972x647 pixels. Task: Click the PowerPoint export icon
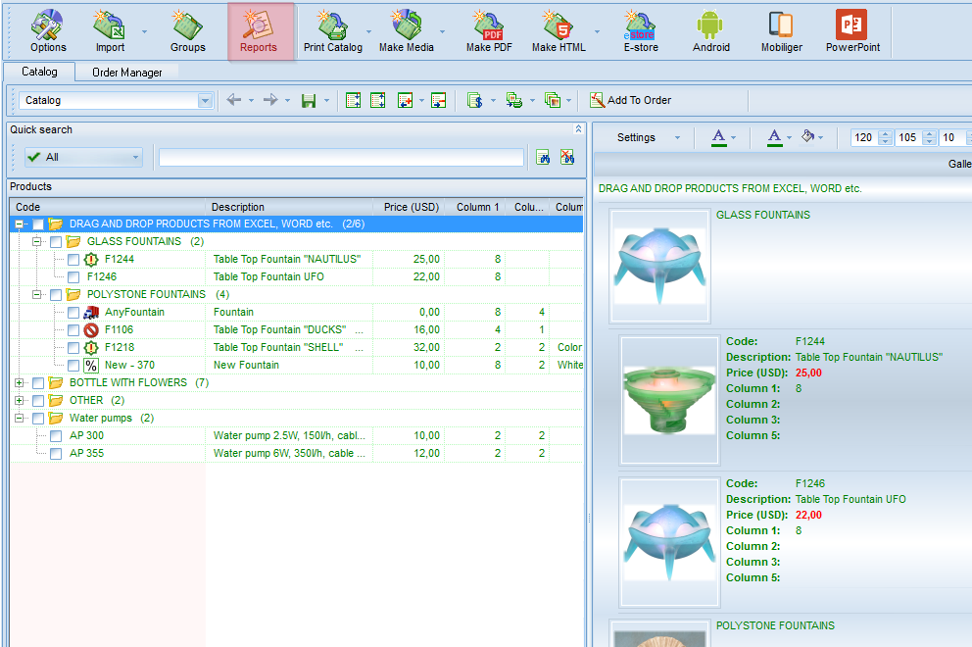click(852, 31)
